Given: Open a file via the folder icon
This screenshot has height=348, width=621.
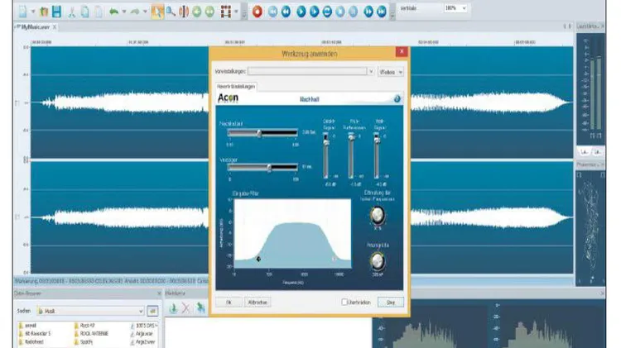Looking at the screenshot, I should [44, 12].
